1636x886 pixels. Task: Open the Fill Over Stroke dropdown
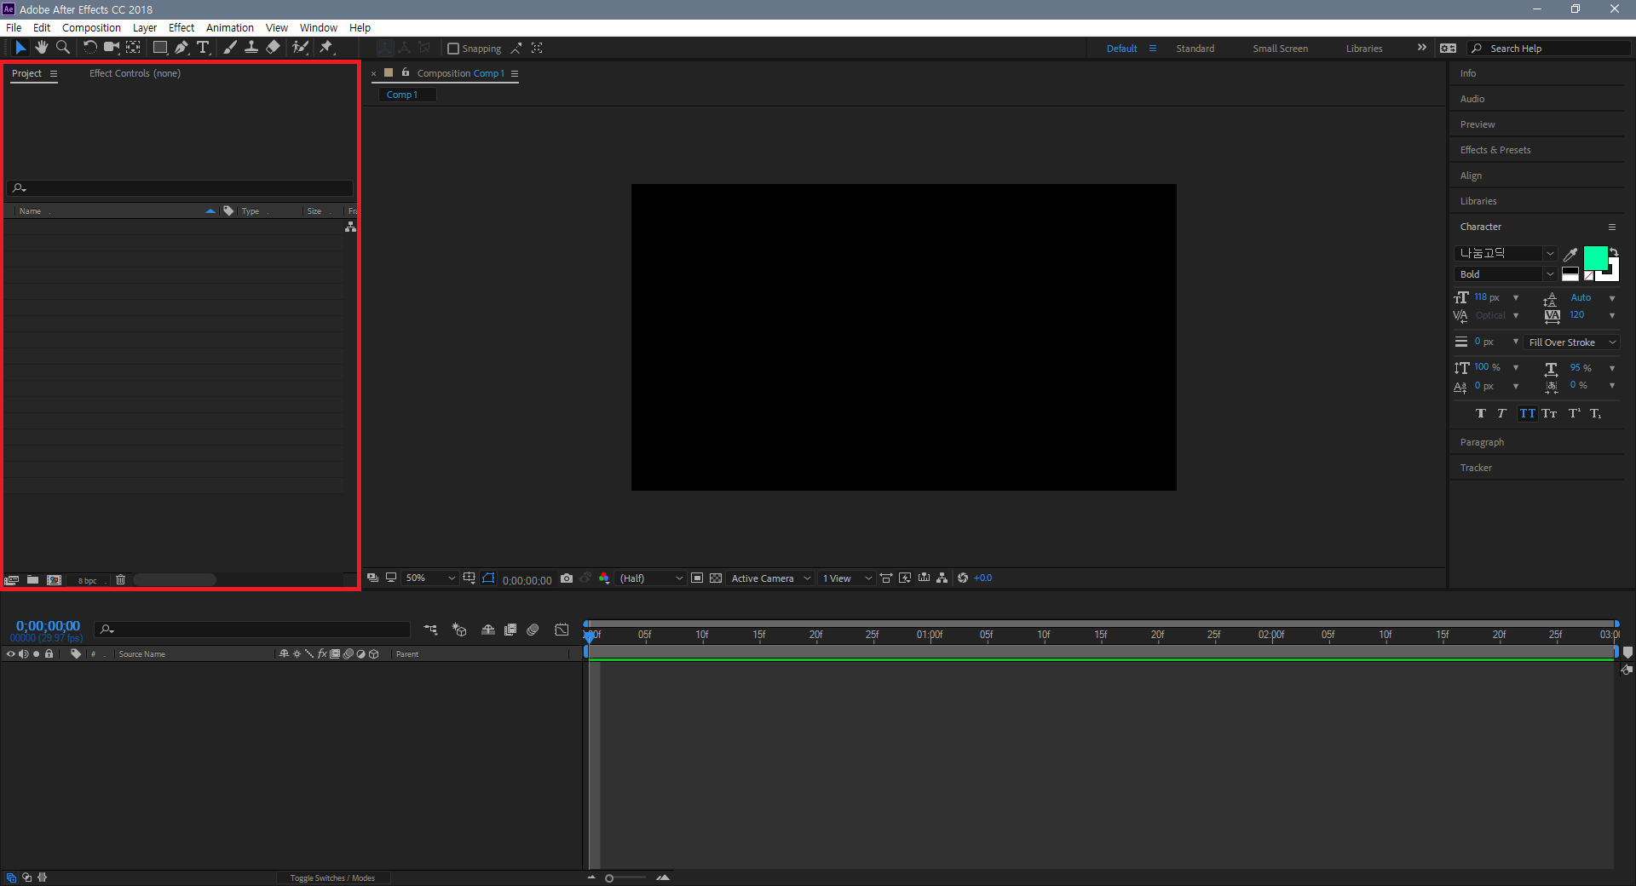pyautogui.click(x=1572, y=342)
